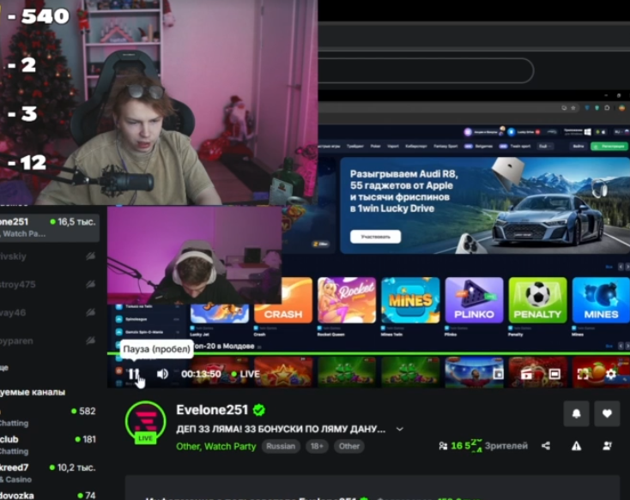The image size is (630, 500).
Task: Select the Russian language tag
Action: pos(281,446)
